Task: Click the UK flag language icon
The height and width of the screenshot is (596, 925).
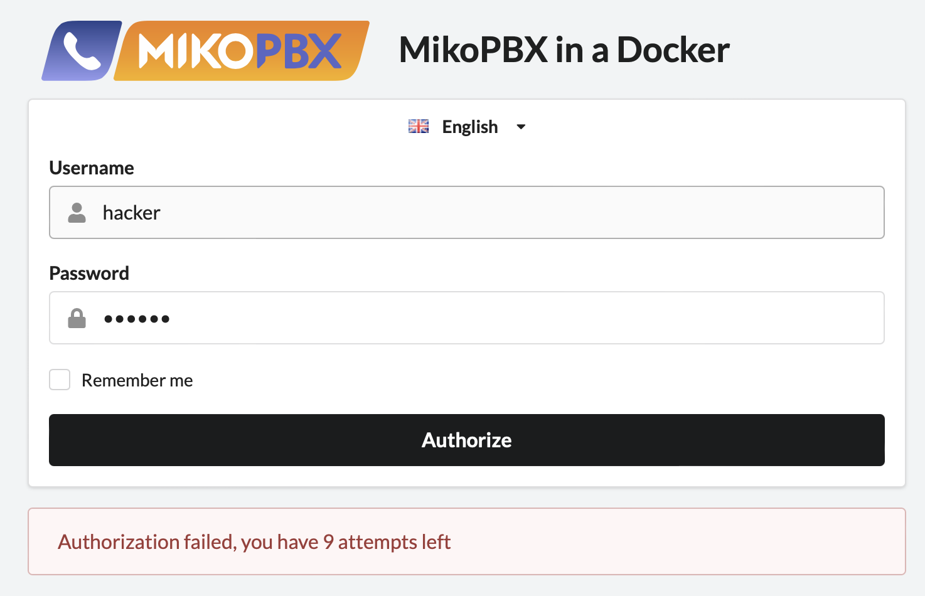Action: 419,127
